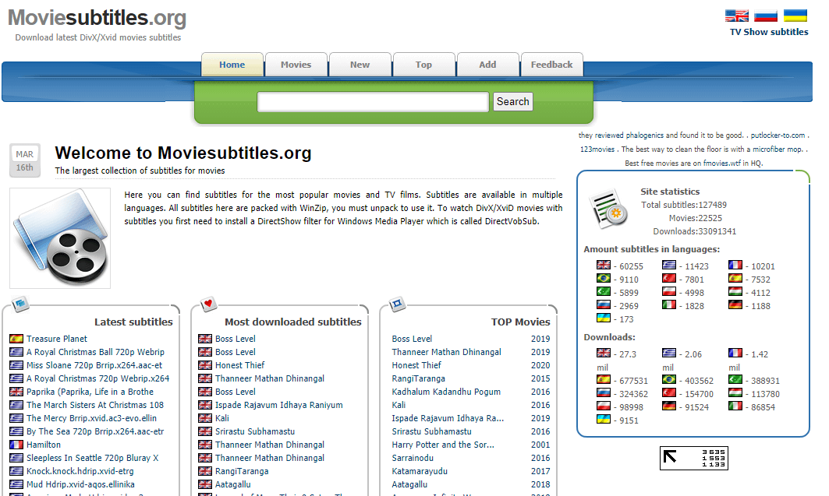Switch to the Top tab
829x496 pixels.
[x=424, y=65]
